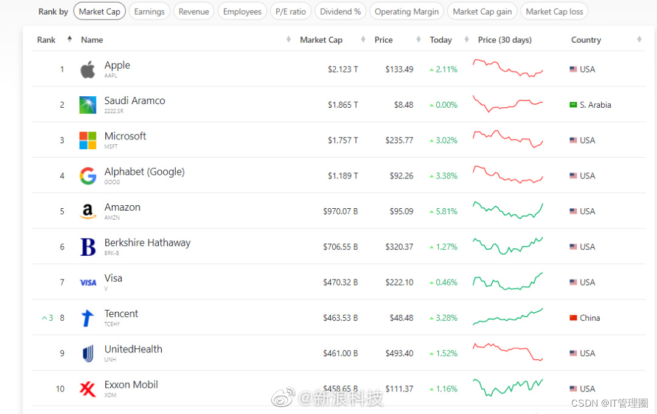This screenshot has width=657, height=414.
Task: Sort table by Rank arrow
Action: coord(69,39)
